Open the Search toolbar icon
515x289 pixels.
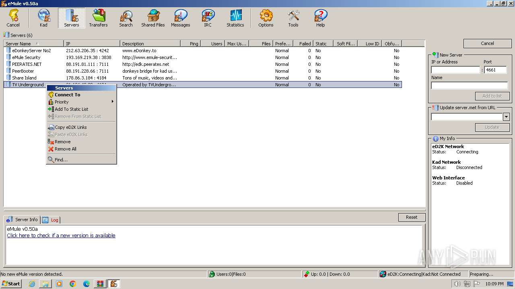tap(126, 18)
